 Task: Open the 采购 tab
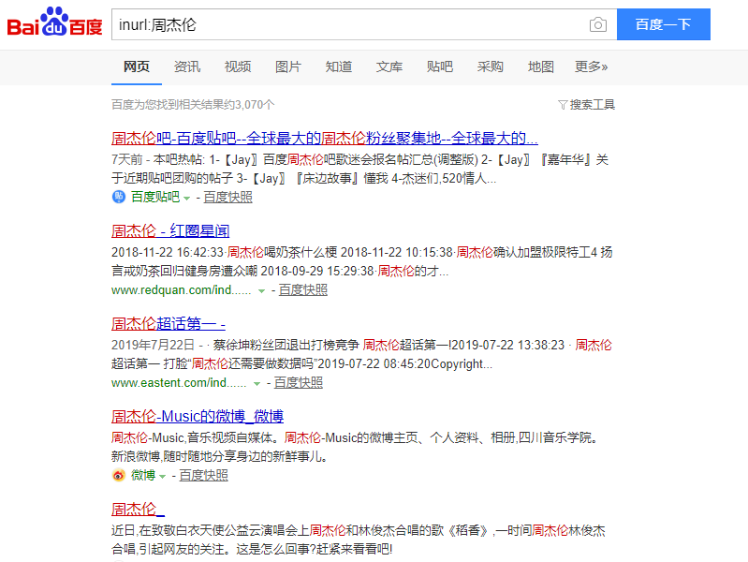(x=491, y=67)
